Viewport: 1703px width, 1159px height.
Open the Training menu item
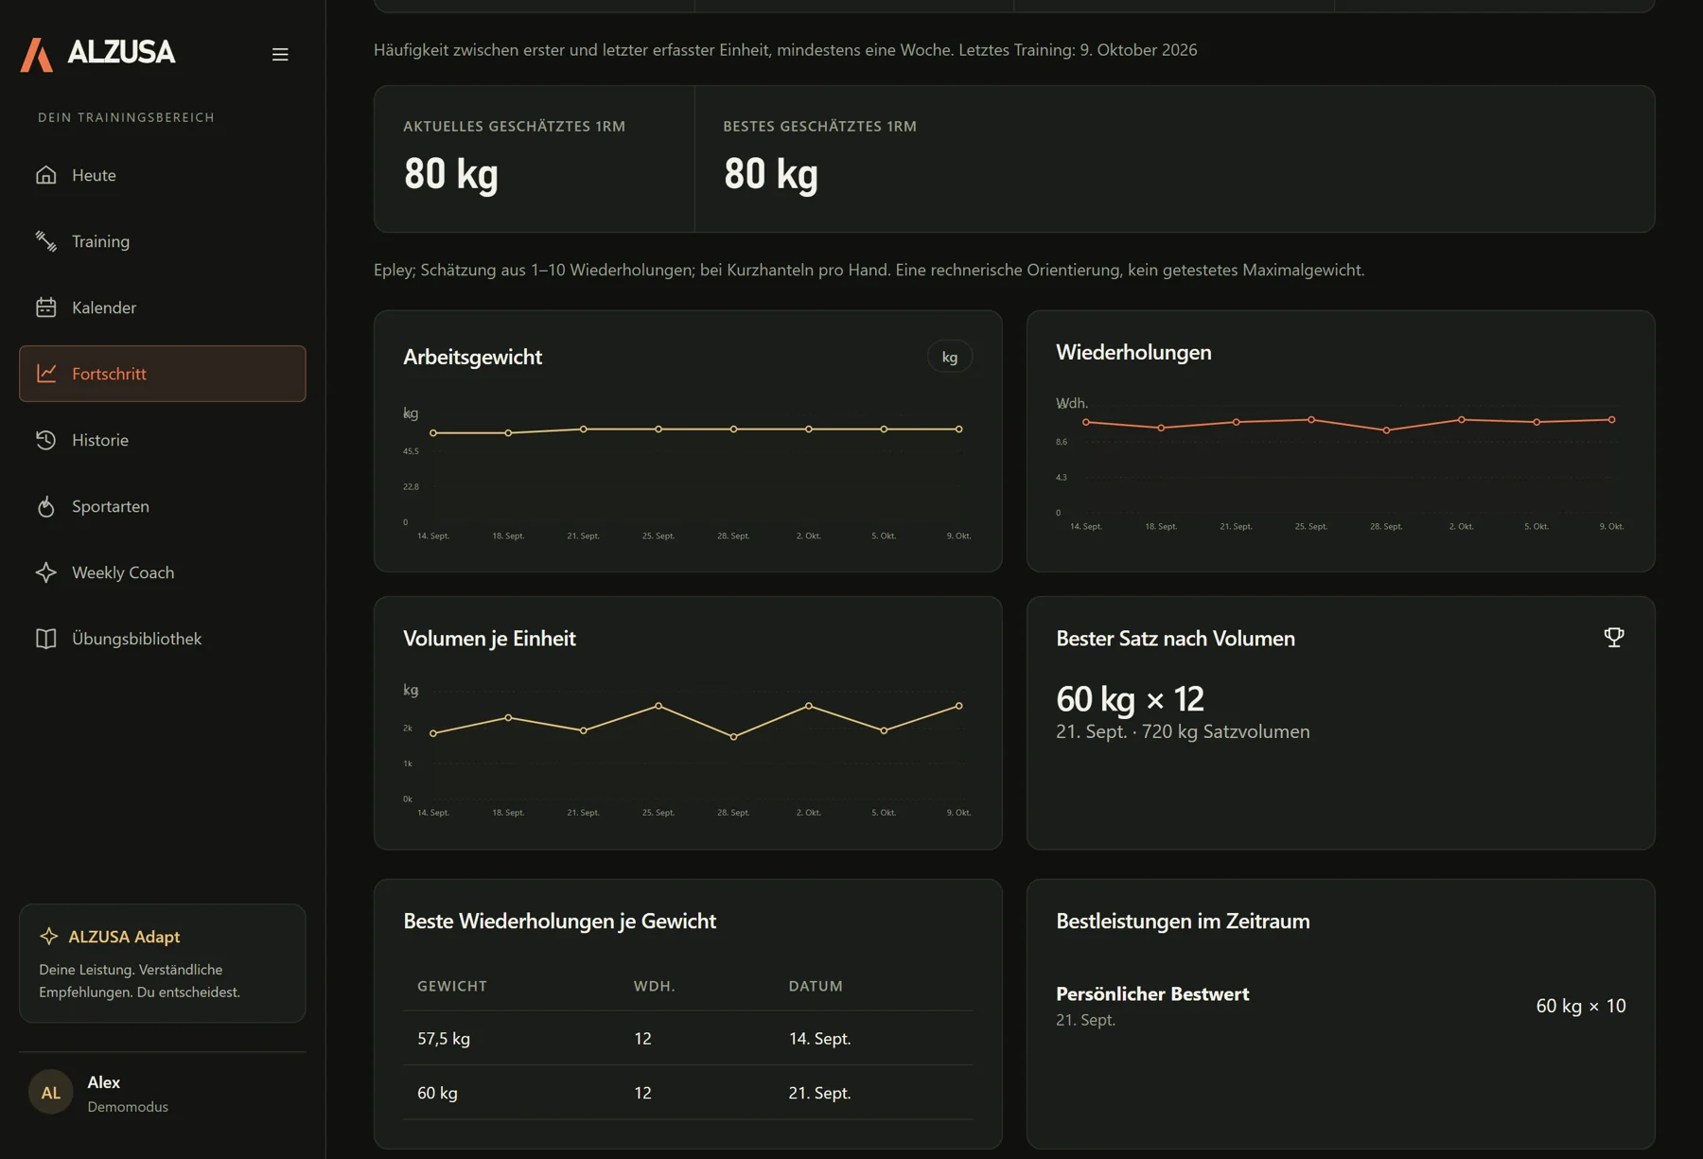tap(163, 241)
